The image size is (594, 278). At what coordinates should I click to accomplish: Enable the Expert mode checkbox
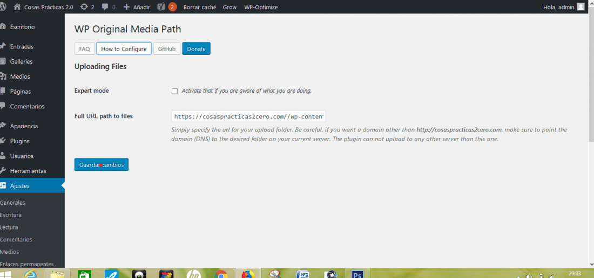tap(174, 91)
